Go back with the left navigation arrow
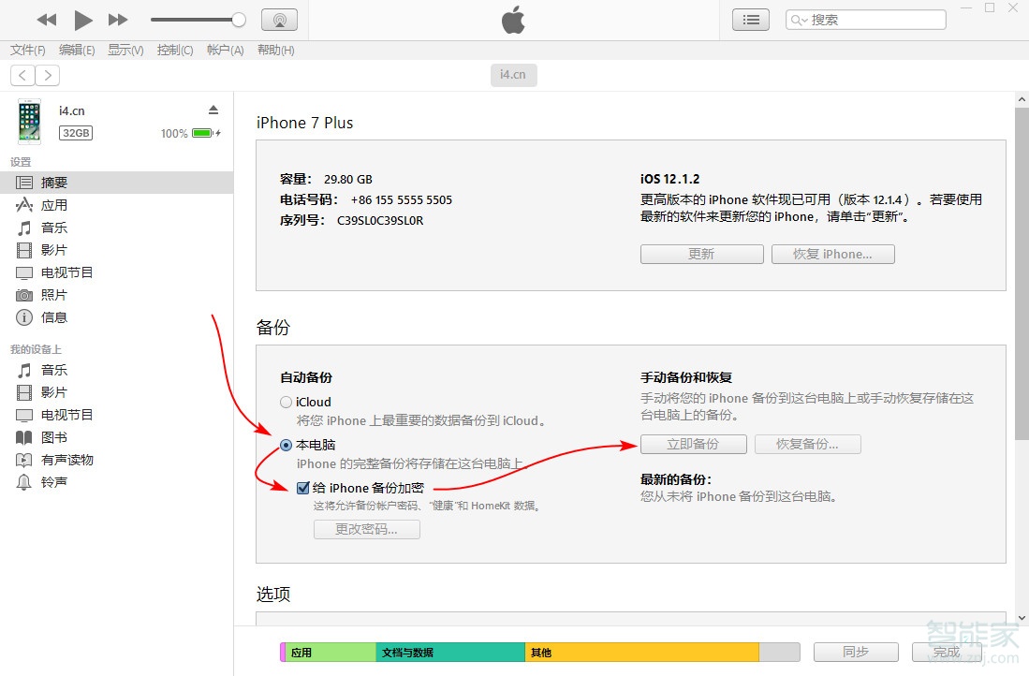The image size is (1029, 676). point(22,75)
